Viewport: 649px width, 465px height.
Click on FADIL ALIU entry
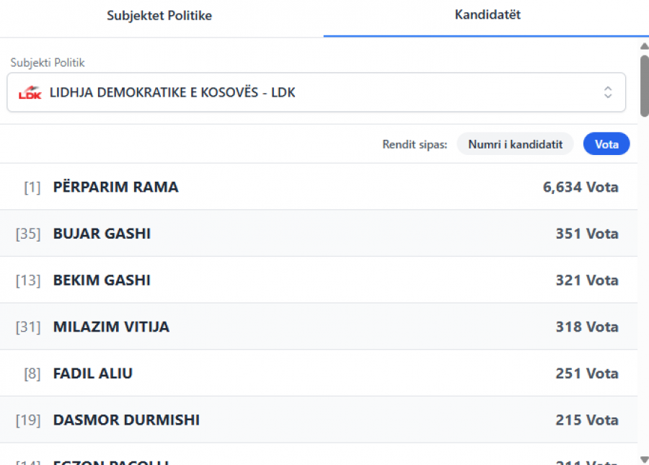point(93,373)
